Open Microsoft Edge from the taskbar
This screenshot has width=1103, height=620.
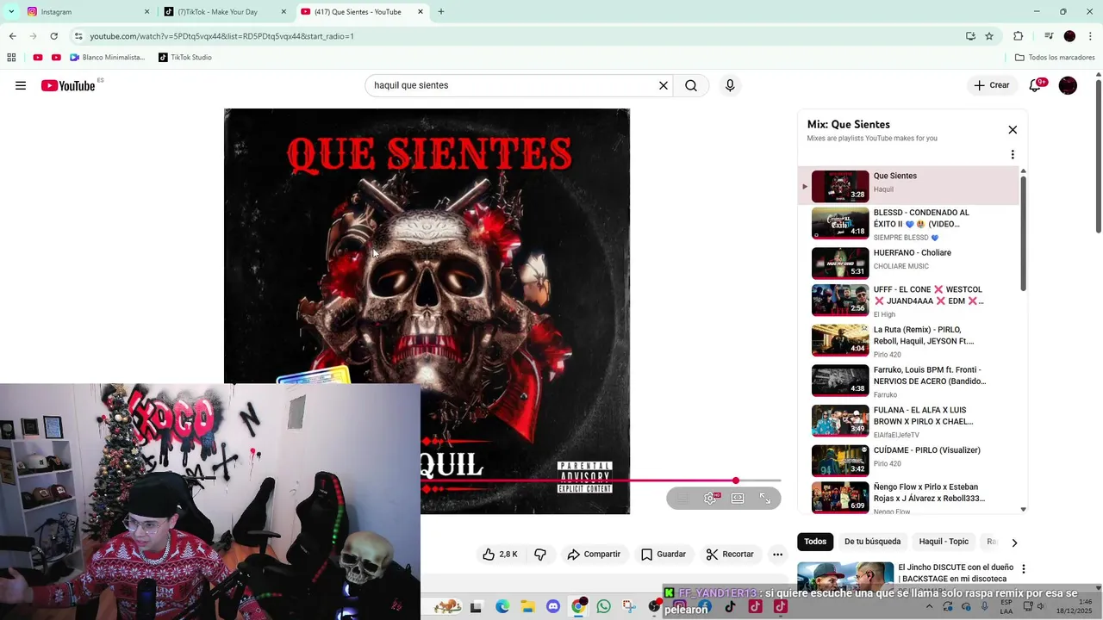click(502, 606)
